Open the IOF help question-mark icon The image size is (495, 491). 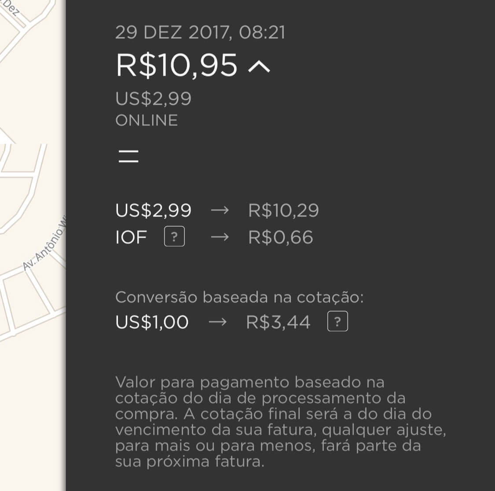[x=174, y=236]
